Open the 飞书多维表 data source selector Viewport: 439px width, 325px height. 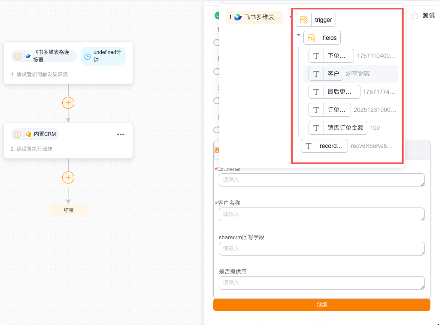pyautogui.click(x=254, y=18)
